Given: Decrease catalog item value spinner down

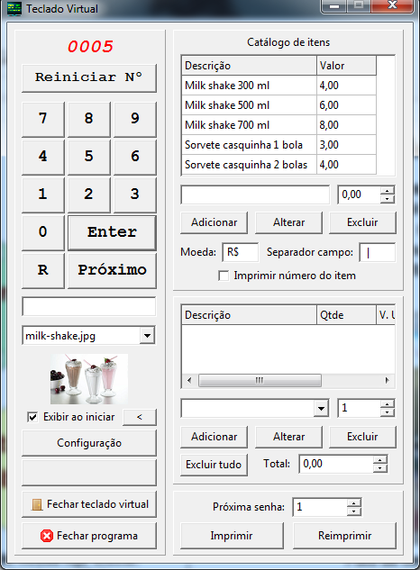Looking at the screenshot, I should click(388, 199).
